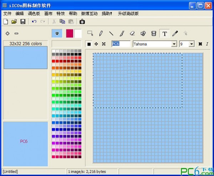Remove the image with the minus icon
Screen dimensions: 214x176
16,33
